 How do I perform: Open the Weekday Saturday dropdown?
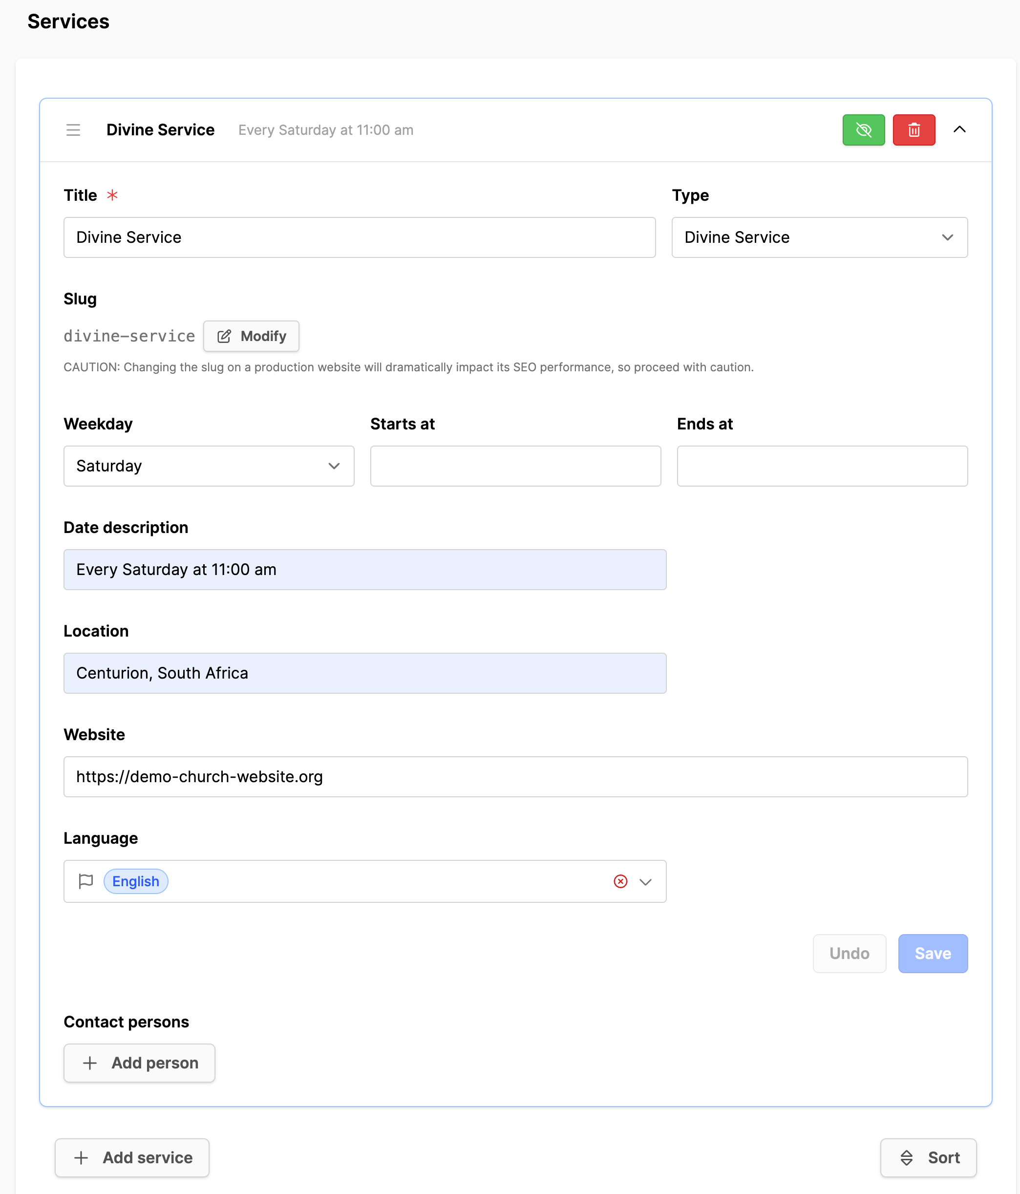point(209,466)
